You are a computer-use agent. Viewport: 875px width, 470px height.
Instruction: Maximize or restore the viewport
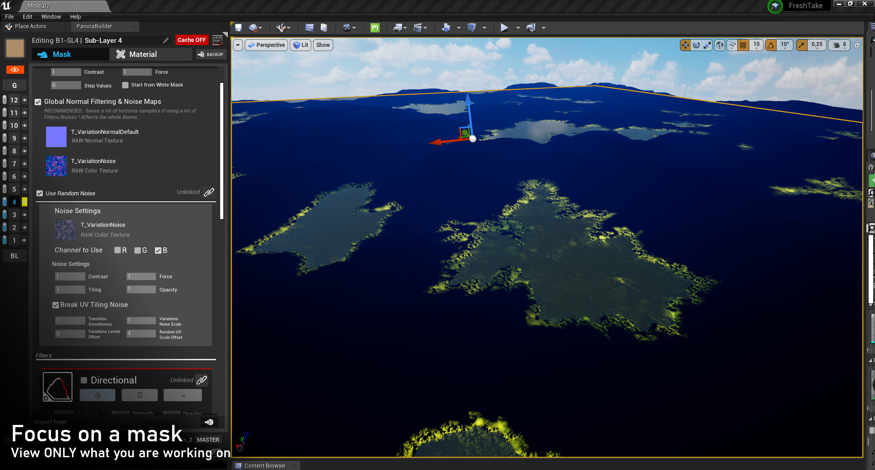tap(857, 45)
